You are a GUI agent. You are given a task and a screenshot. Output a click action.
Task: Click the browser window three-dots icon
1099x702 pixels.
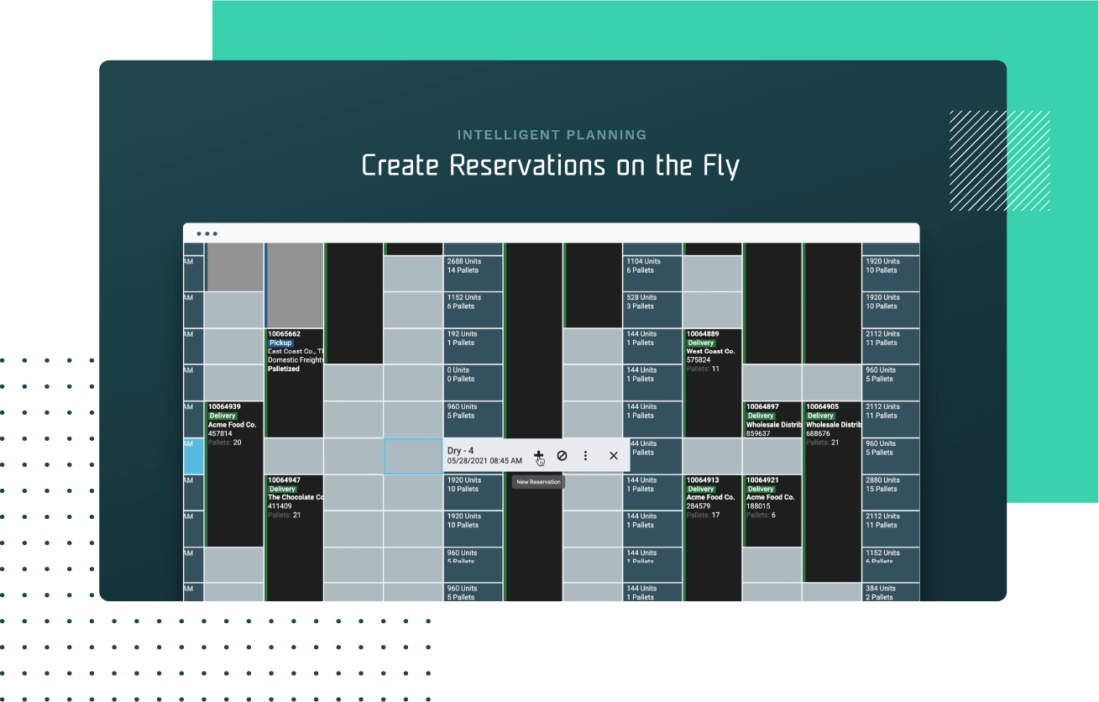207,233
